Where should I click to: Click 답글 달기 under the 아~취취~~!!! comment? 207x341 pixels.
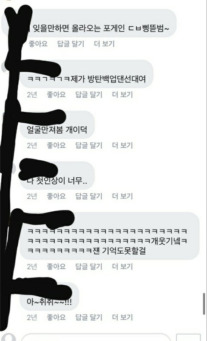(x=89, y=317)
